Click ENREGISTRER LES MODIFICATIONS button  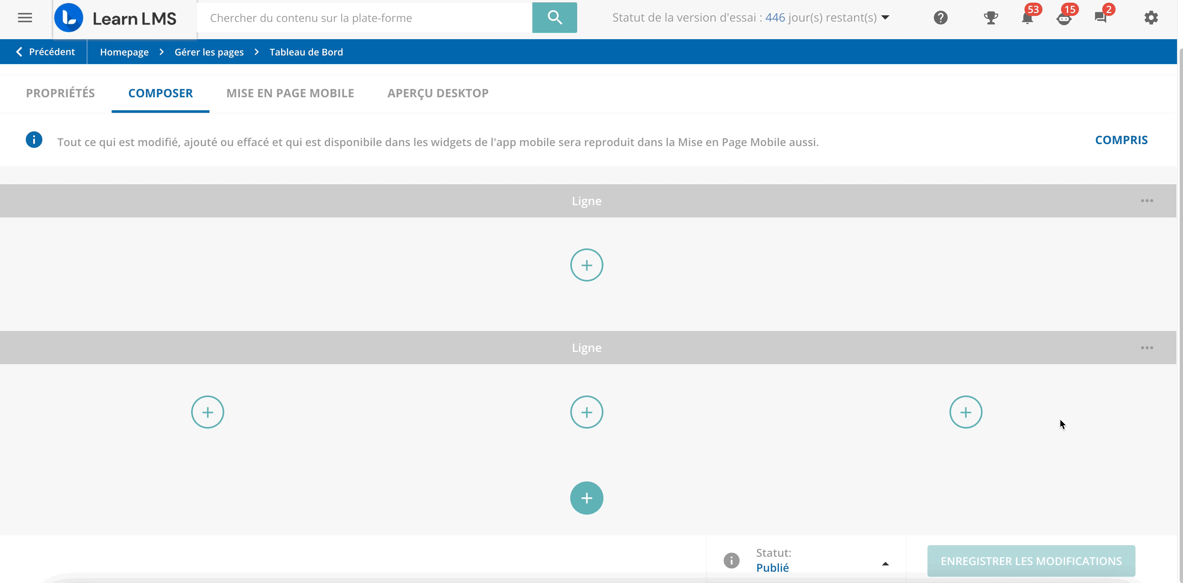tap(1031, 560)
